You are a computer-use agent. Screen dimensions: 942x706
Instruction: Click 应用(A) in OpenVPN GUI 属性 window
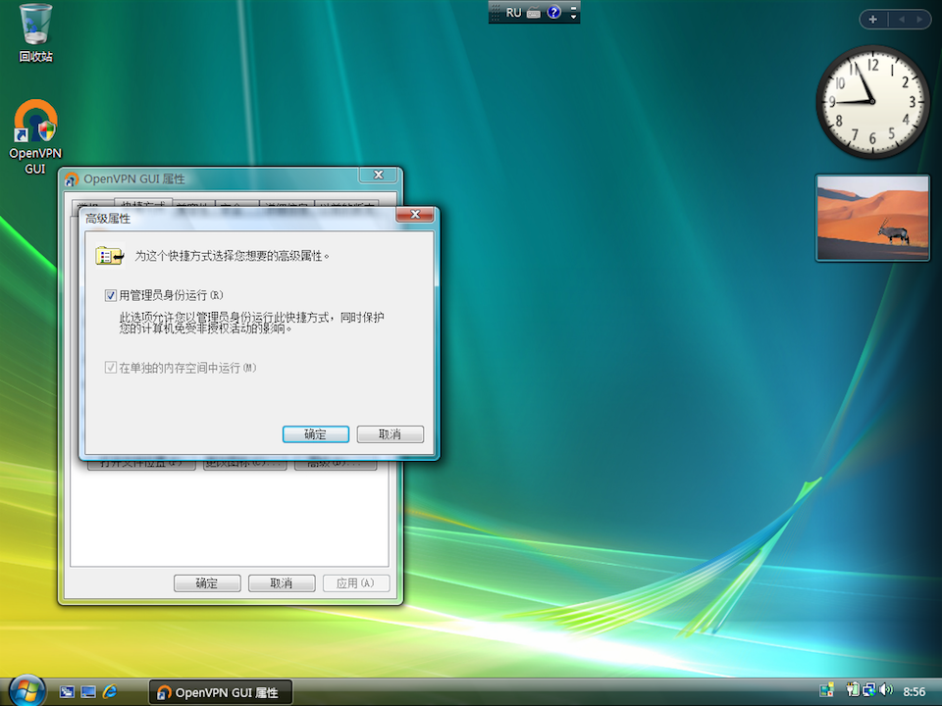356,582
